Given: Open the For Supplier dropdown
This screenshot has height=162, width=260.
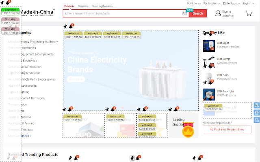Looking at the screenshot, I should (211, 4).
